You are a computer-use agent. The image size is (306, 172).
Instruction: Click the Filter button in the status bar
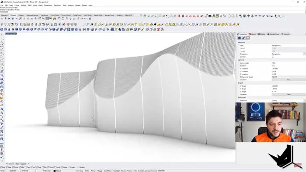tap(135, 171)
